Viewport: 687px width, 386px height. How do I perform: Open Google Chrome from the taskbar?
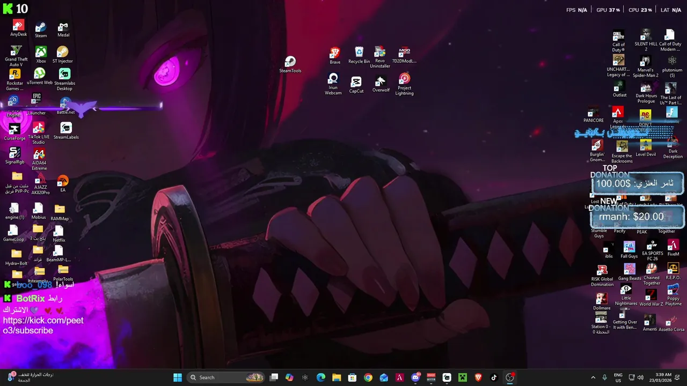tap(368, 377)
